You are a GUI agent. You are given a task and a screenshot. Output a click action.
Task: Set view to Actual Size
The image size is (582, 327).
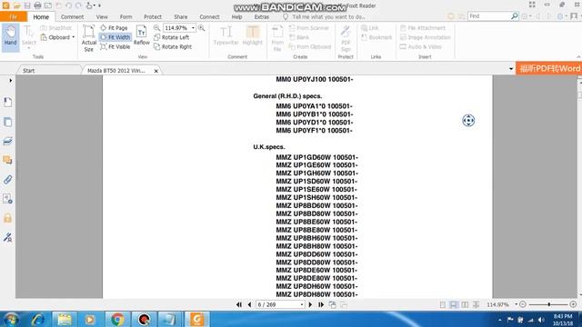click(x=89, y=38)
